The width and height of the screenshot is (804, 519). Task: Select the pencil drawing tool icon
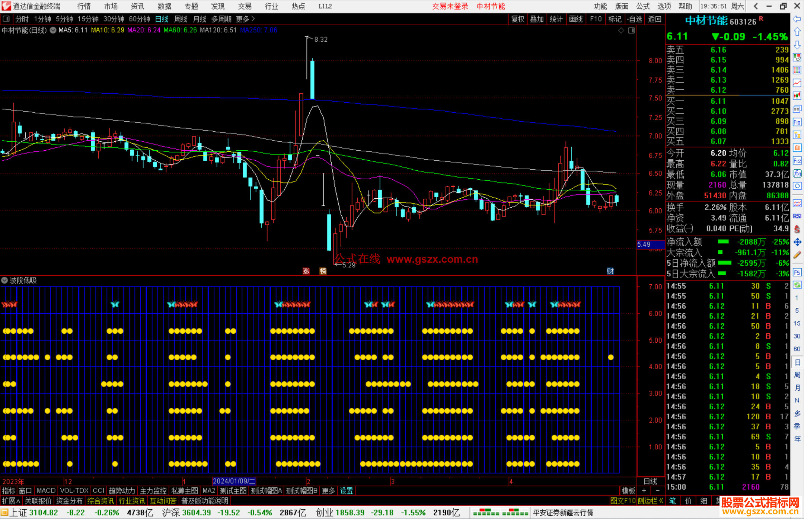[x=797, y=255]
